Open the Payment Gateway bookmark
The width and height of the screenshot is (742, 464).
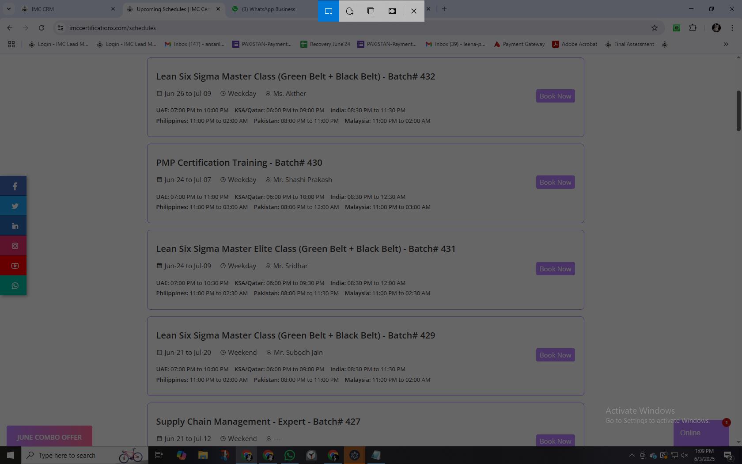point(519,44)
